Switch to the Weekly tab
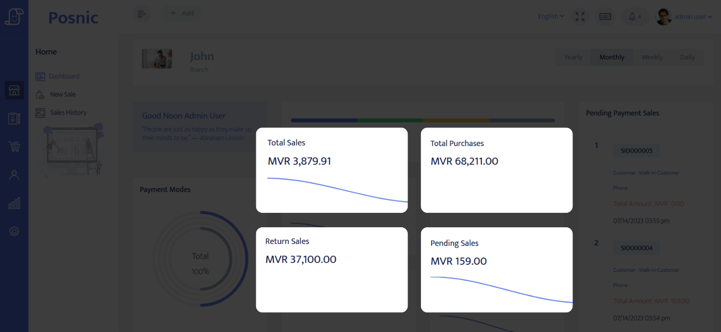The height and width of the screenshot is (332, 721). [x=652, y=57]
